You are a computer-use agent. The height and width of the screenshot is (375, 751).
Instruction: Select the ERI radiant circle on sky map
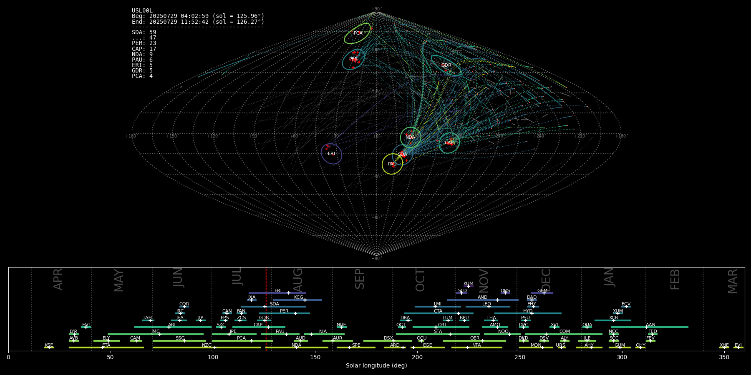(331, 154)
